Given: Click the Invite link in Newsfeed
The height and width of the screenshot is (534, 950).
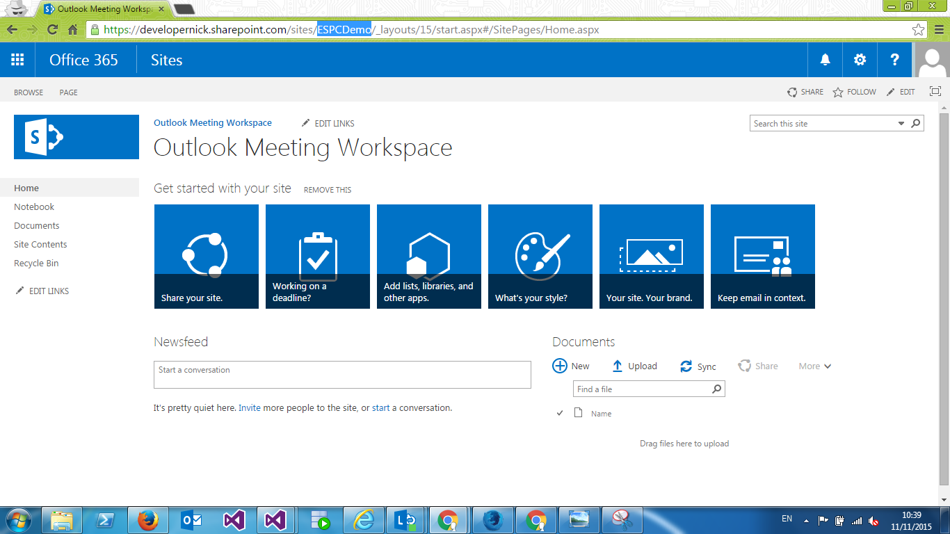Looking at the screenshot, I should click(x=250, y=408).
